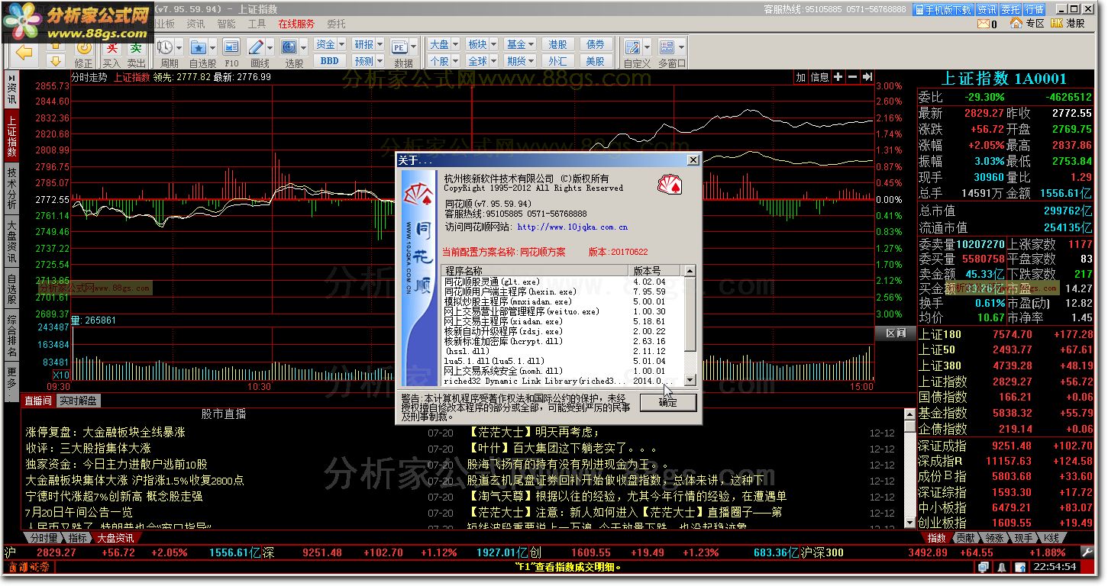Screen dimensions: 1108x586
Task: Click the 美股 toolbar button
Action: click(x=596, y=61)
